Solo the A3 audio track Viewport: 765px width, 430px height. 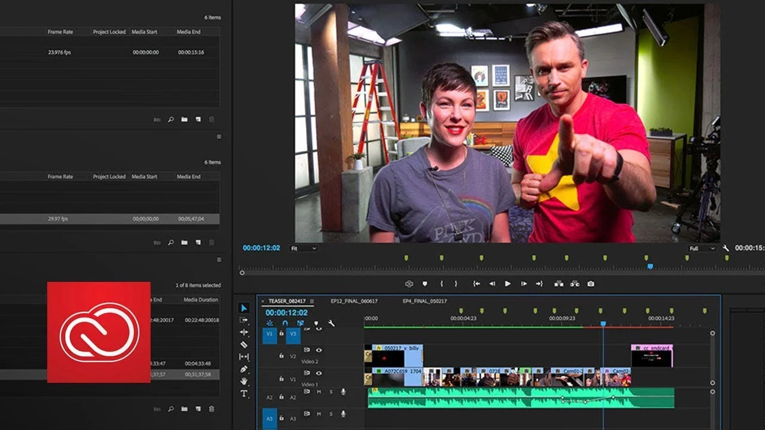(332, 414)
